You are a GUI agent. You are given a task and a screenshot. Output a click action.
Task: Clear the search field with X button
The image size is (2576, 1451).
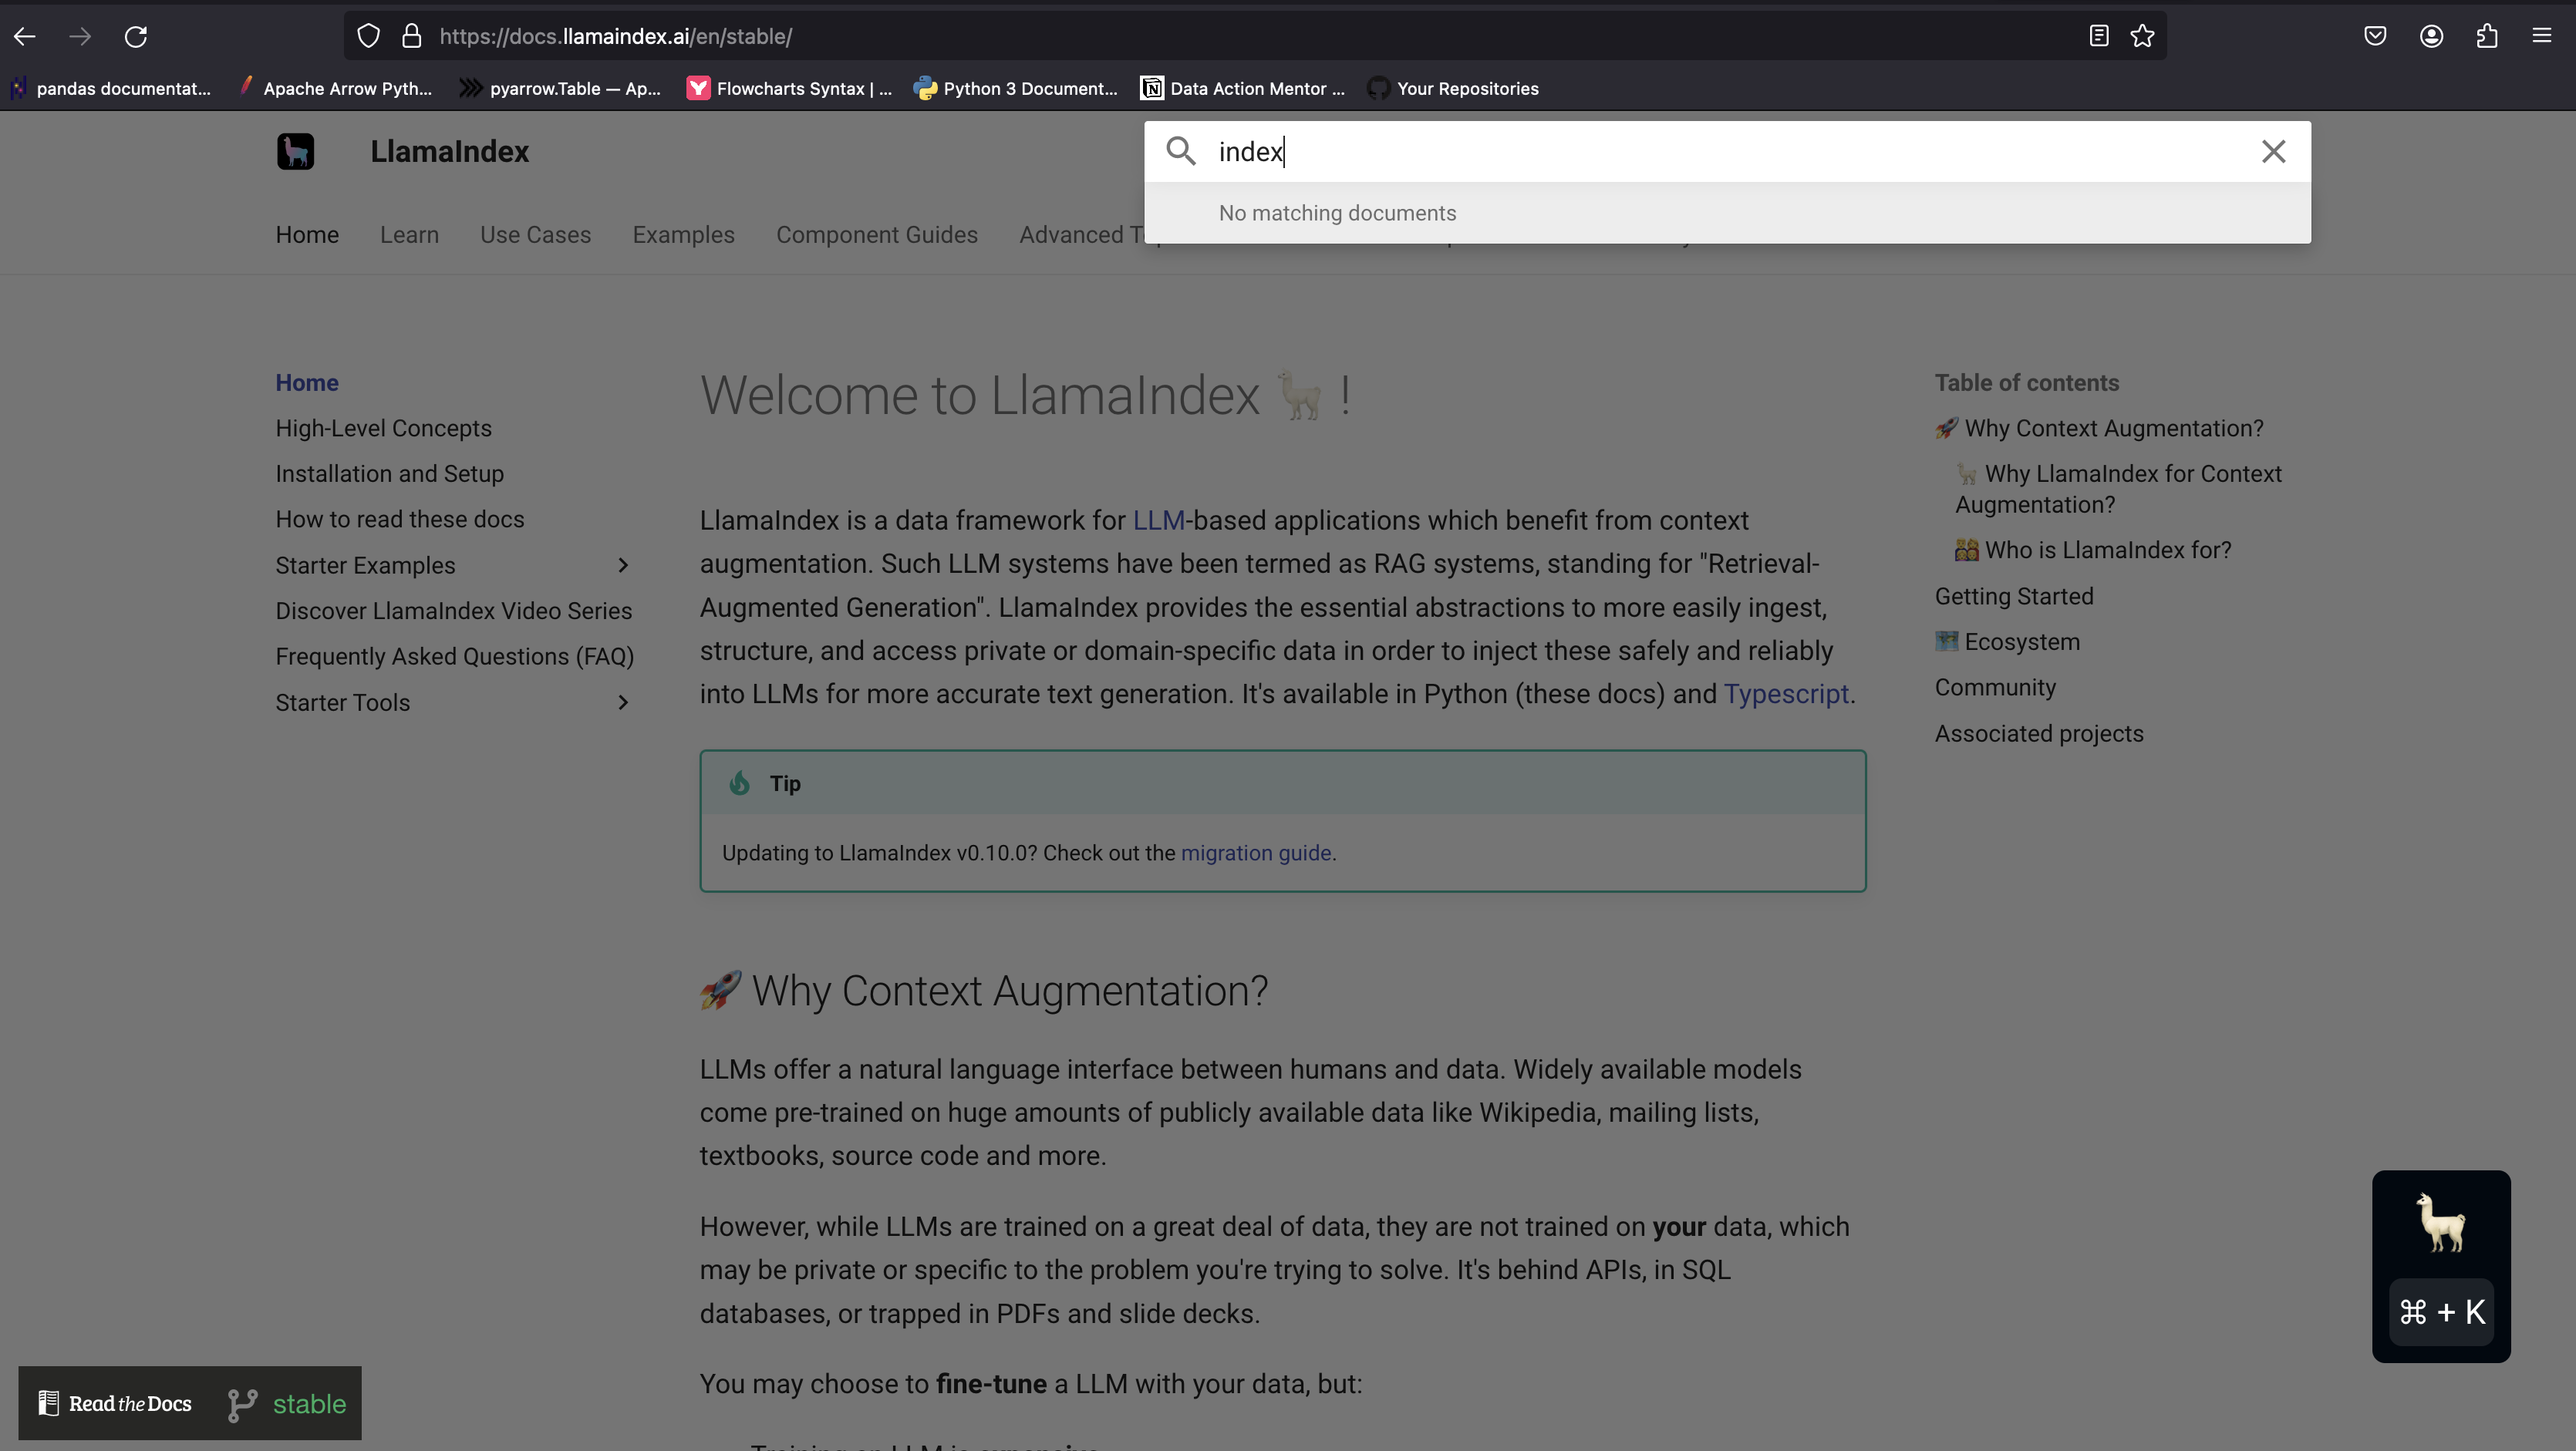2274,150
